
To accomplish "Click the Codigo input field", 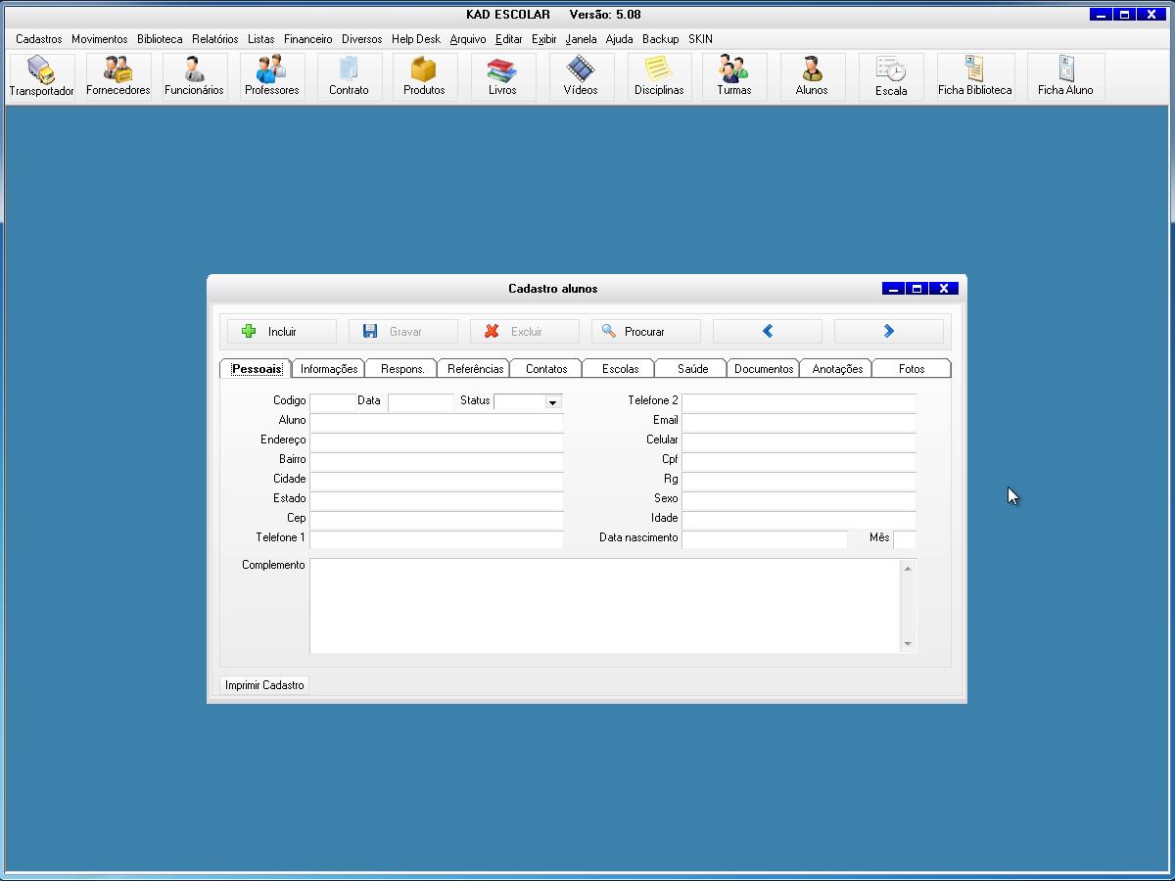I will (x=333, y=401).
